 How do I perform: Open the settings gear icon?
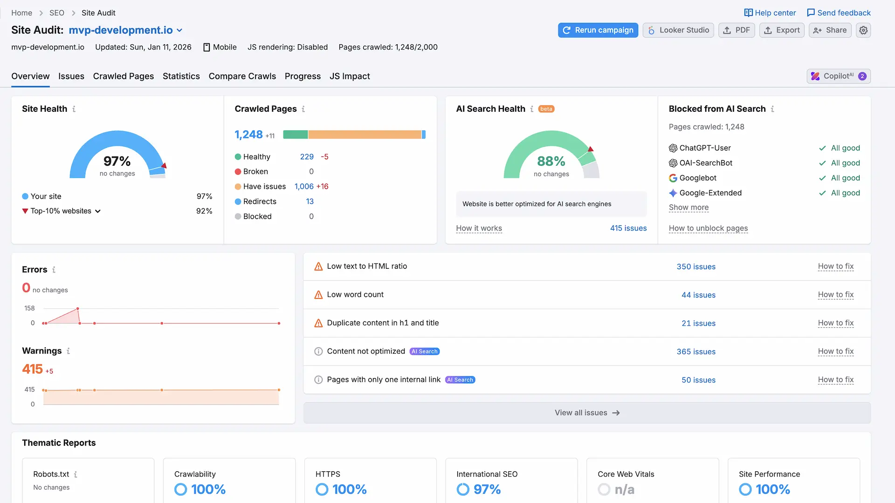tap(863, 30)
